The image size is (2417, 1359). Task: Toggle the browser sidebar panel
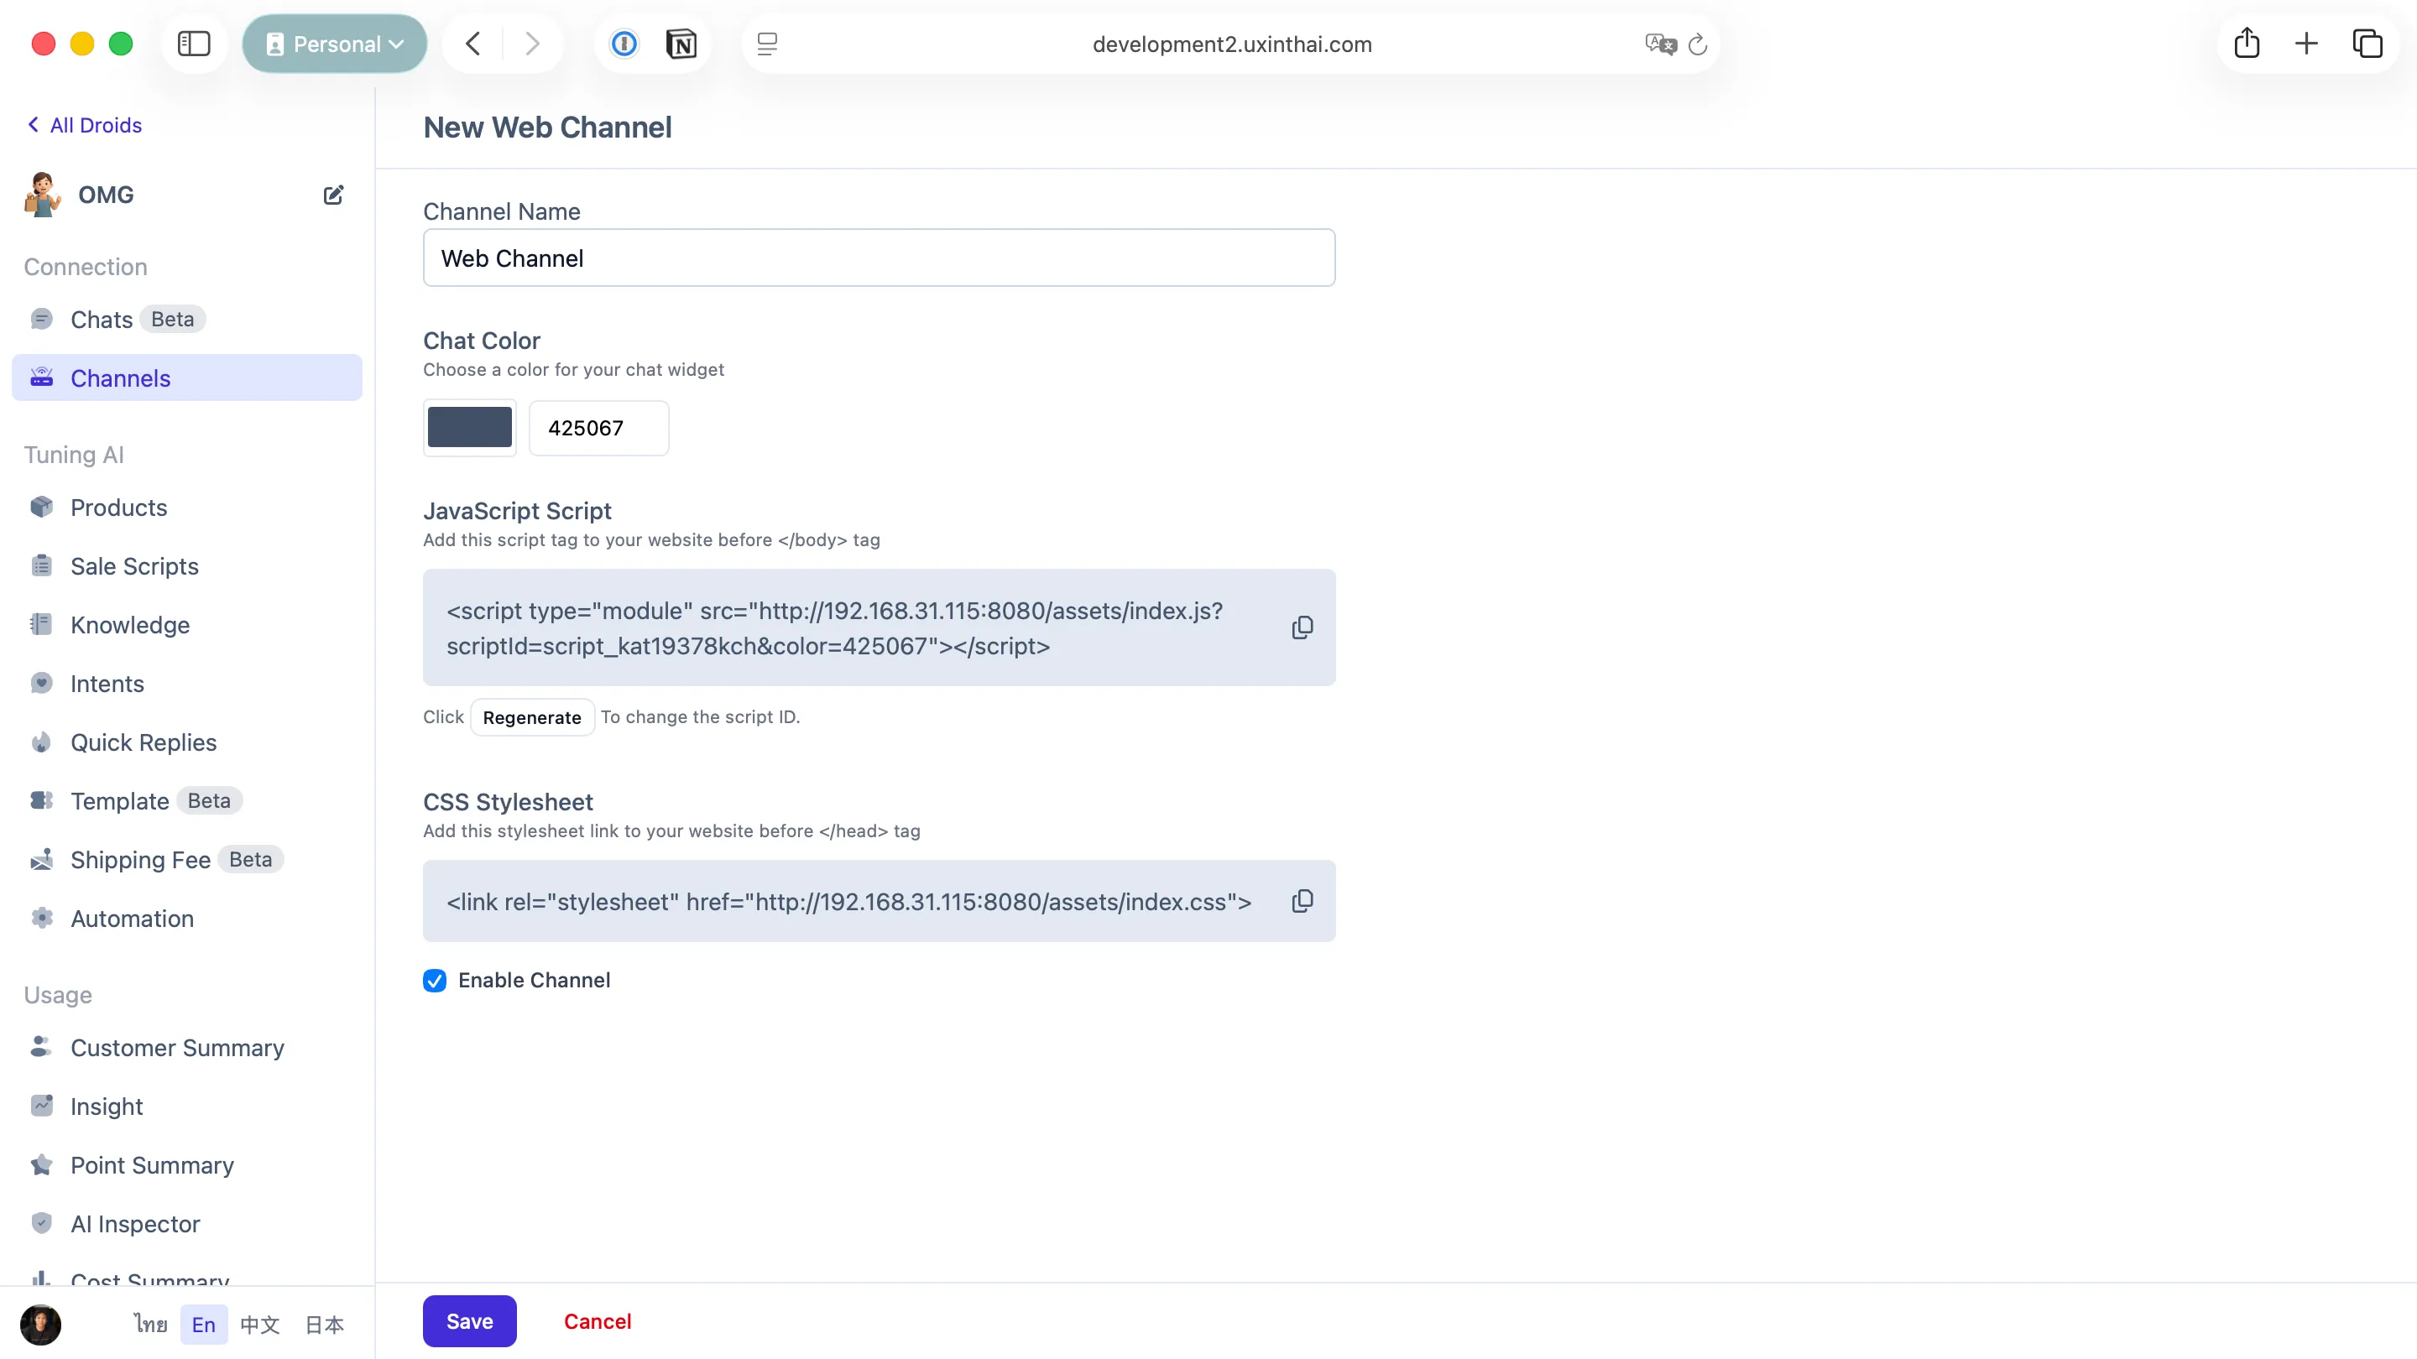[x=193, y=43]
